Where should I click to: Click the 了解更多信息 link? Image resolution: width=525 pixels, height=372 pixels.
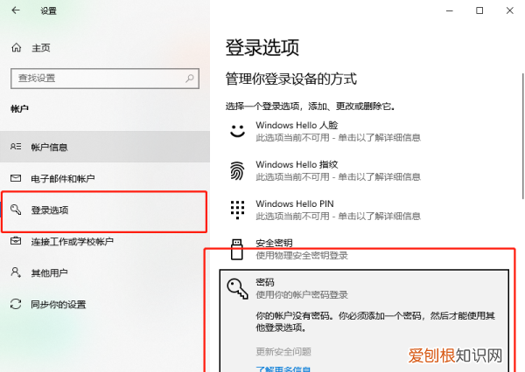click(283, 369)
